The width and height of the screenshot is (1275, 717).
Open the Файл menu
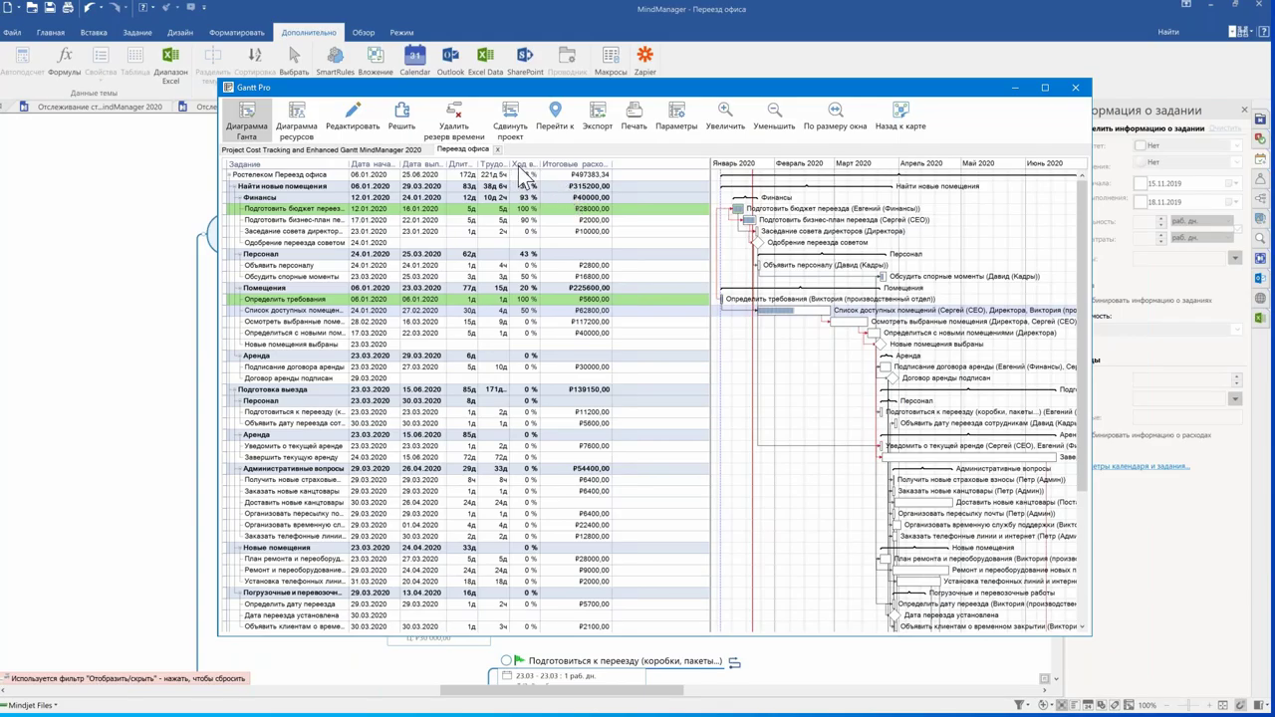[x=12, y=33]
